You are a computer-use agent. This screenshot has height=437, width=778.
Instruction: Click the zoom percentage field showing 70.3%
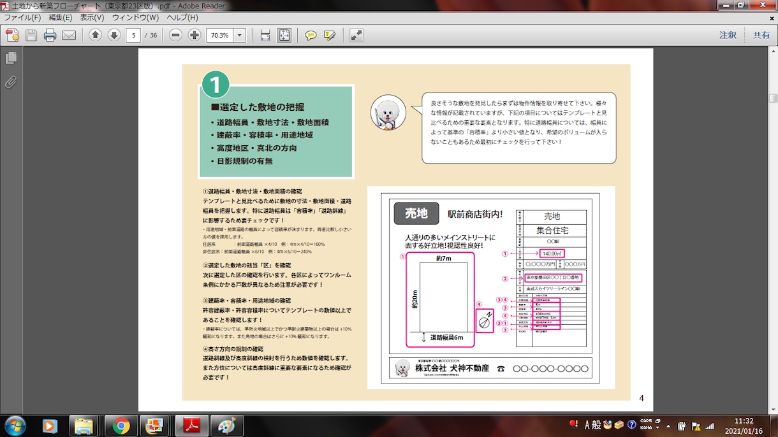[220, 35]
